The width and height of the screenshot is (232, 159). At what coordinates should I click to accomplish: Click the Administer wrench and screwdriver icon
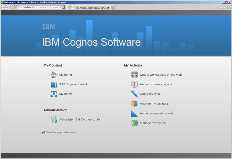(54, 120)
